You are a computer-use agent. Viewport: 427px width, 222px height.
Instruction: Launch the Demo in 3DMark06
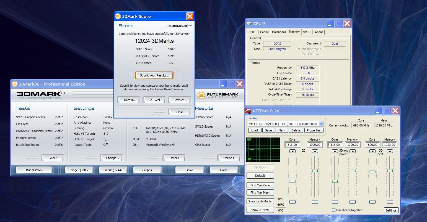click(x=191, y=170)
